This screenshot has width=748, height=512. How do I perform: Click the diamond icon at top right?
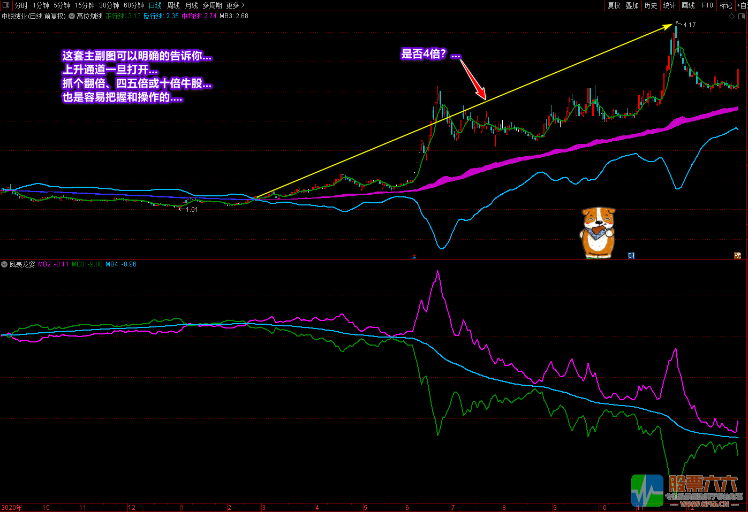click(x=732, y=17)
